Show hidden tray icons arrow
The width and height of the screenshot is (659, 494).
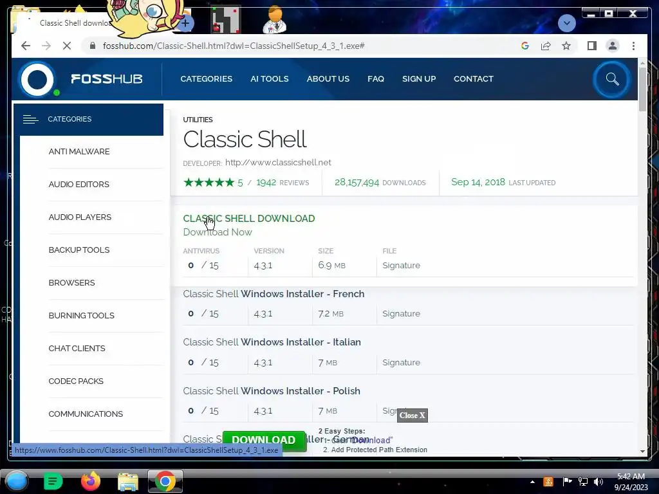[x=532, y=482]
